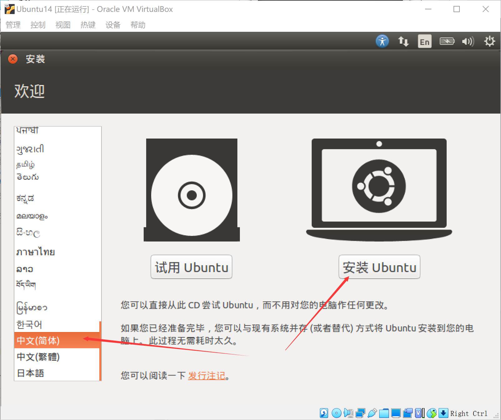This screenshot has height=420, width=501.
Task: Open the network connections indicator
Action: point(403,41)
